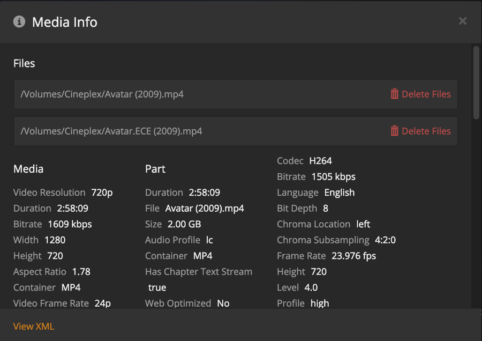Click the Media Info title text
This screenshot has width=482, height=341.
(65, 22)
